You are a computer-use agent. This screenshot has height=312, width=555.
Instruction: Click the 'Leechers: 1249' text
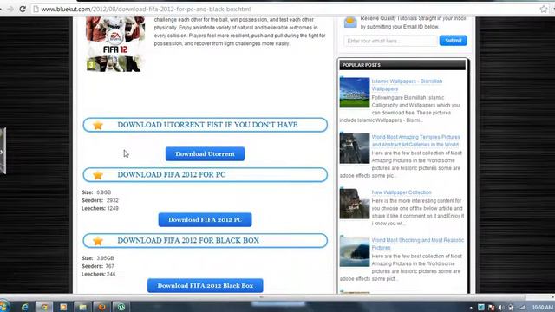(x=101, y=208)
